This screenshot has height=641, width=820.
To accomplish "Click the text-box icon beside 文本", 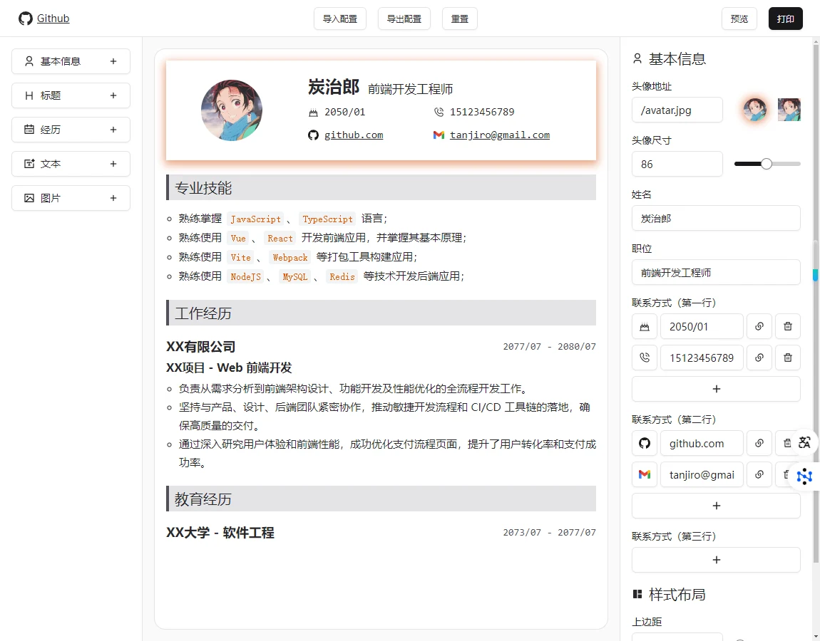I will click(29, 164).
